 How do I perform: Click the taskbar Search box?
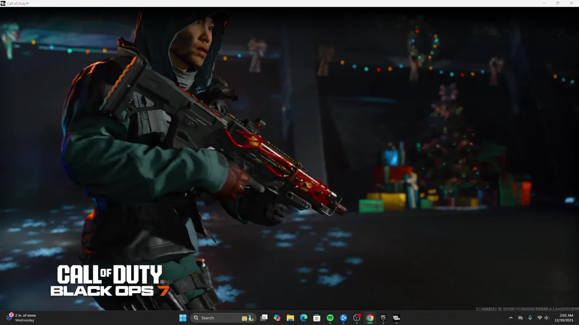click(223, 318)
